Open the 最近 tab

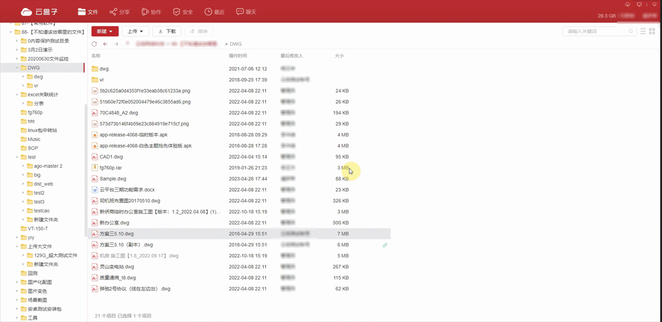pyautogui.click(x=214, y=12)
